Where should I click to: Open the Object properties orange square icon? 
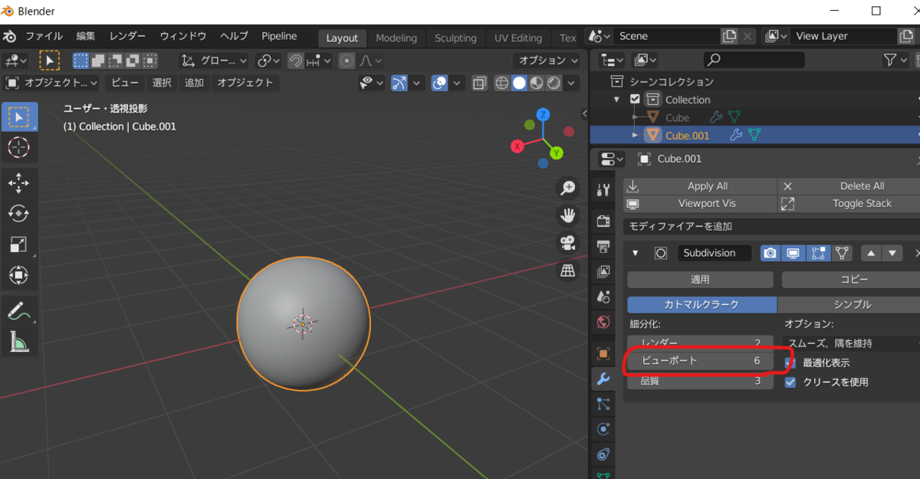(603, 353)
